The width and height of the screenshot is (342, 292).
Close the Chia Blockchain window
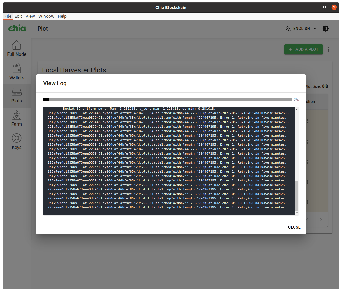click(334, 8)
